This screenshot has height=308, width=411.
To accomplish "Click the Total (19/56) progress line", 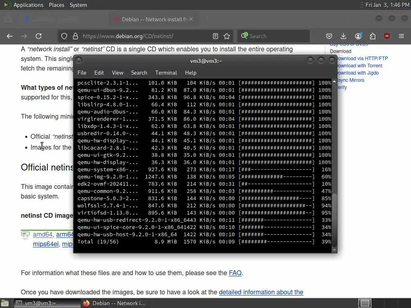I will click(204, 242).
